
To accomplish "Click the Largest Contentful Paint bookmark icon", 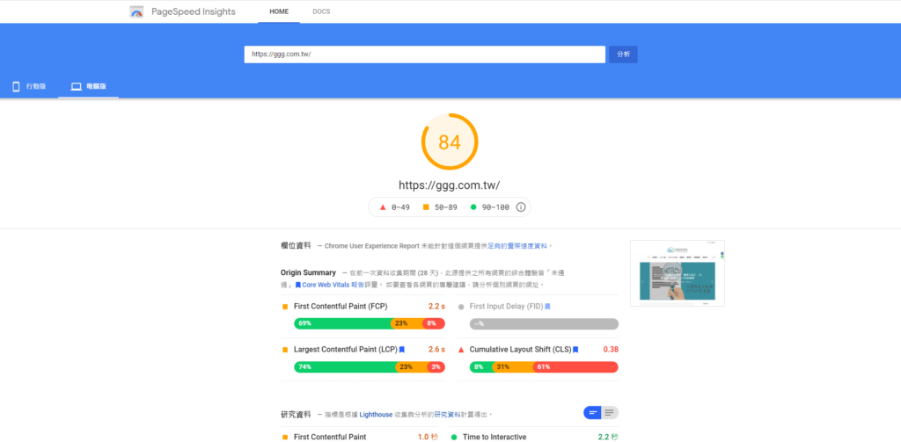I will [x=402, y=349].
